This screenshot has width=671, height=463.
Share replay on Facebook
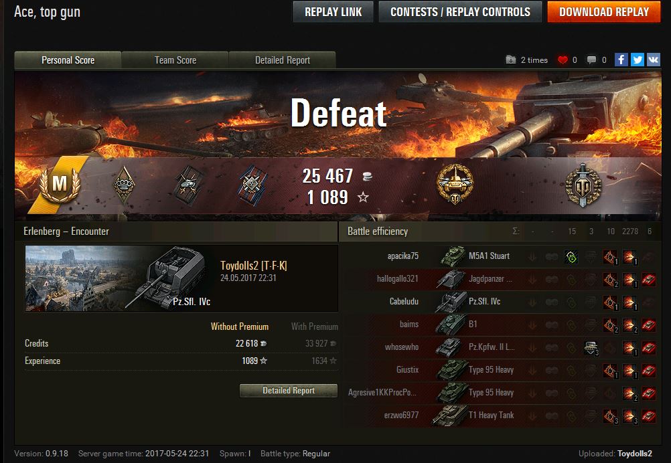tap(621, 60)
